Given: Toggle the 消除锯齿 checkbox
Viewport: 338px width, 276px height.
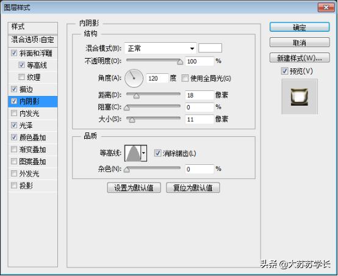Looking at the screenshot, I should tap(157, 153).
